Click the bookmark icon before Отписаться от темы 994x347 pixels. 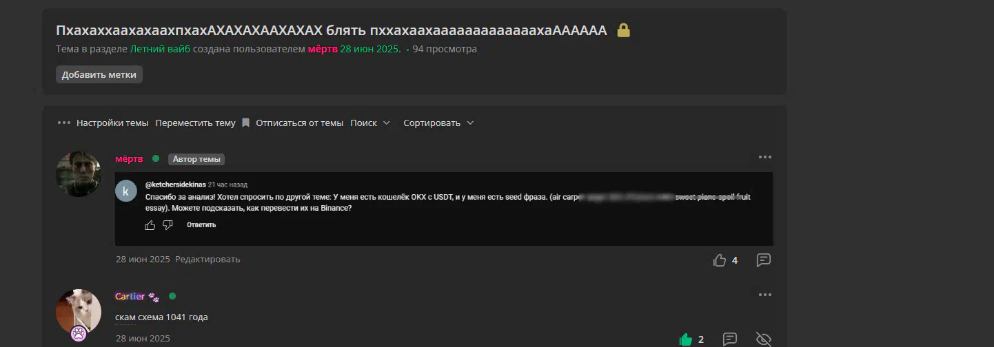[245, 123]
